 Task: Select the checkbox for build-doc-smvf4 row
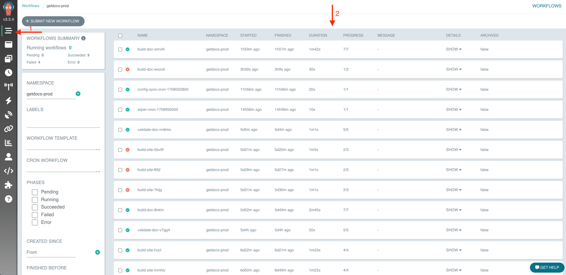pyautogui.click(x=120, y=49)
